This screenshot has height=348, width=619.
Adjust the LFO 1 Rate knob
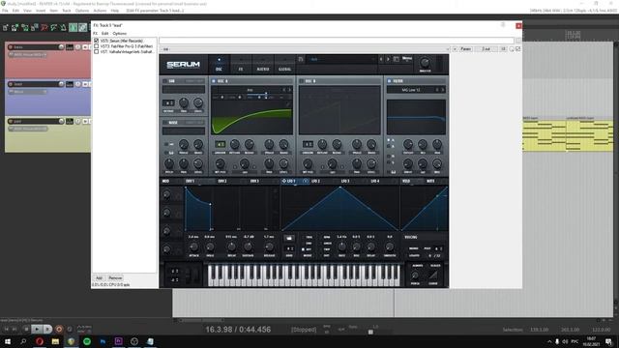341,247
